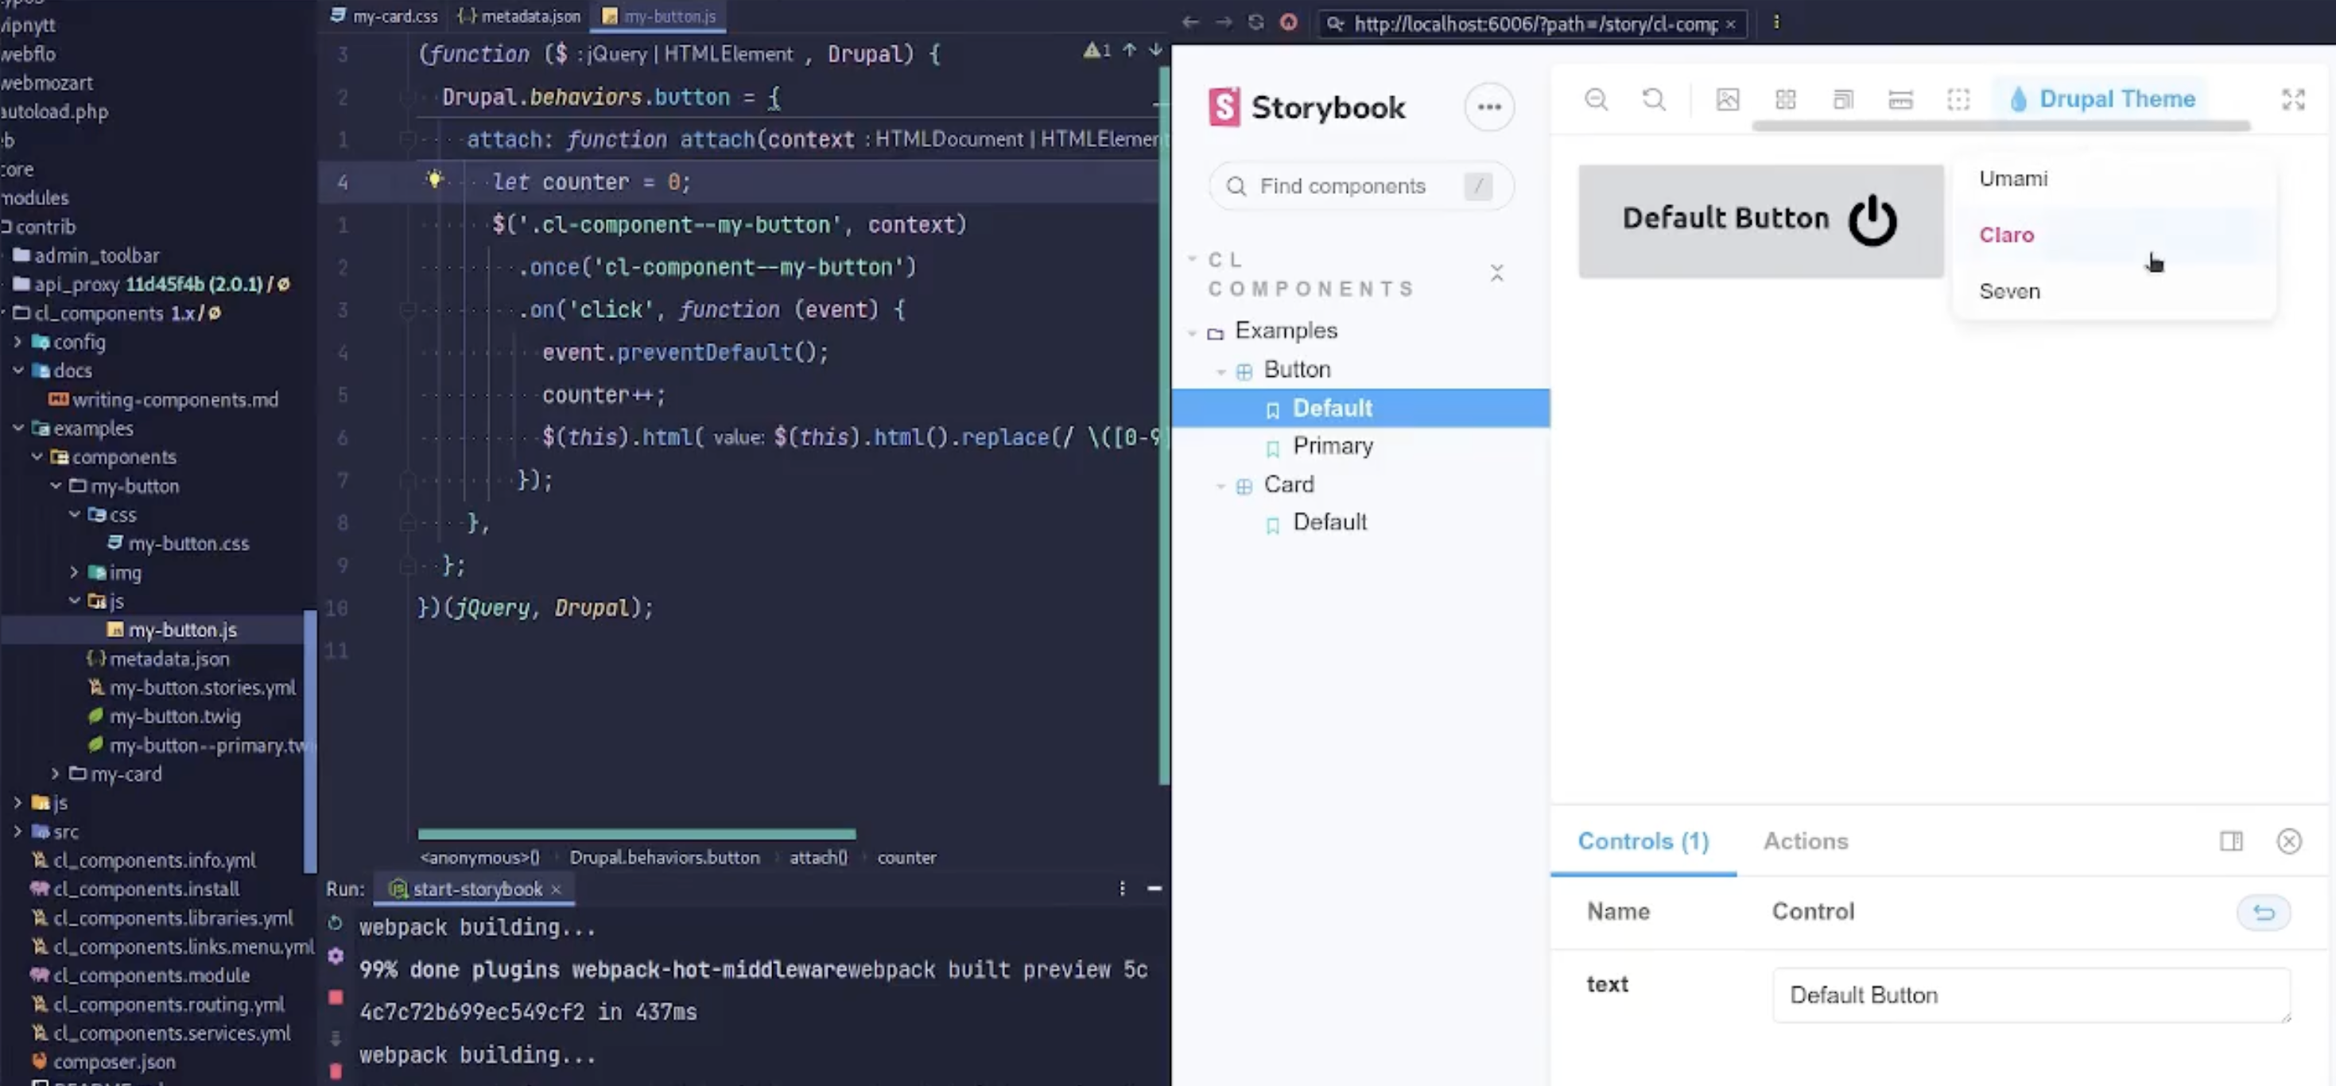The height and width of the screenshot is (1086, 2336).
Task: Select Claro from theme list
Action: (x=2006, y=235)
